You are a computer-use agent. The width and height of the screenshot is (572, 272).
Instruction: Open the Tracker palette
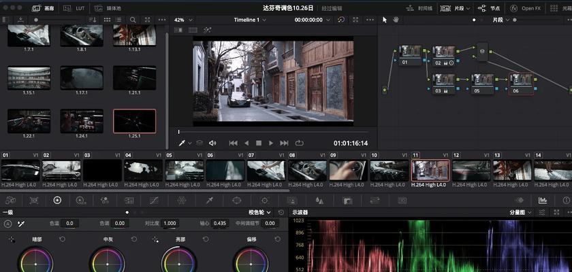pos(265,201)
